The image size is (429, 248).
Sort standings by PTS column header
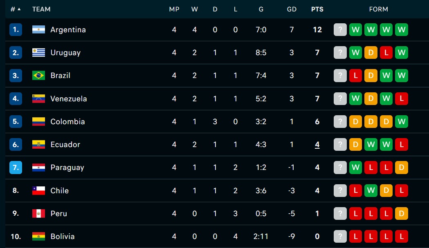click(x=317, y=9)
